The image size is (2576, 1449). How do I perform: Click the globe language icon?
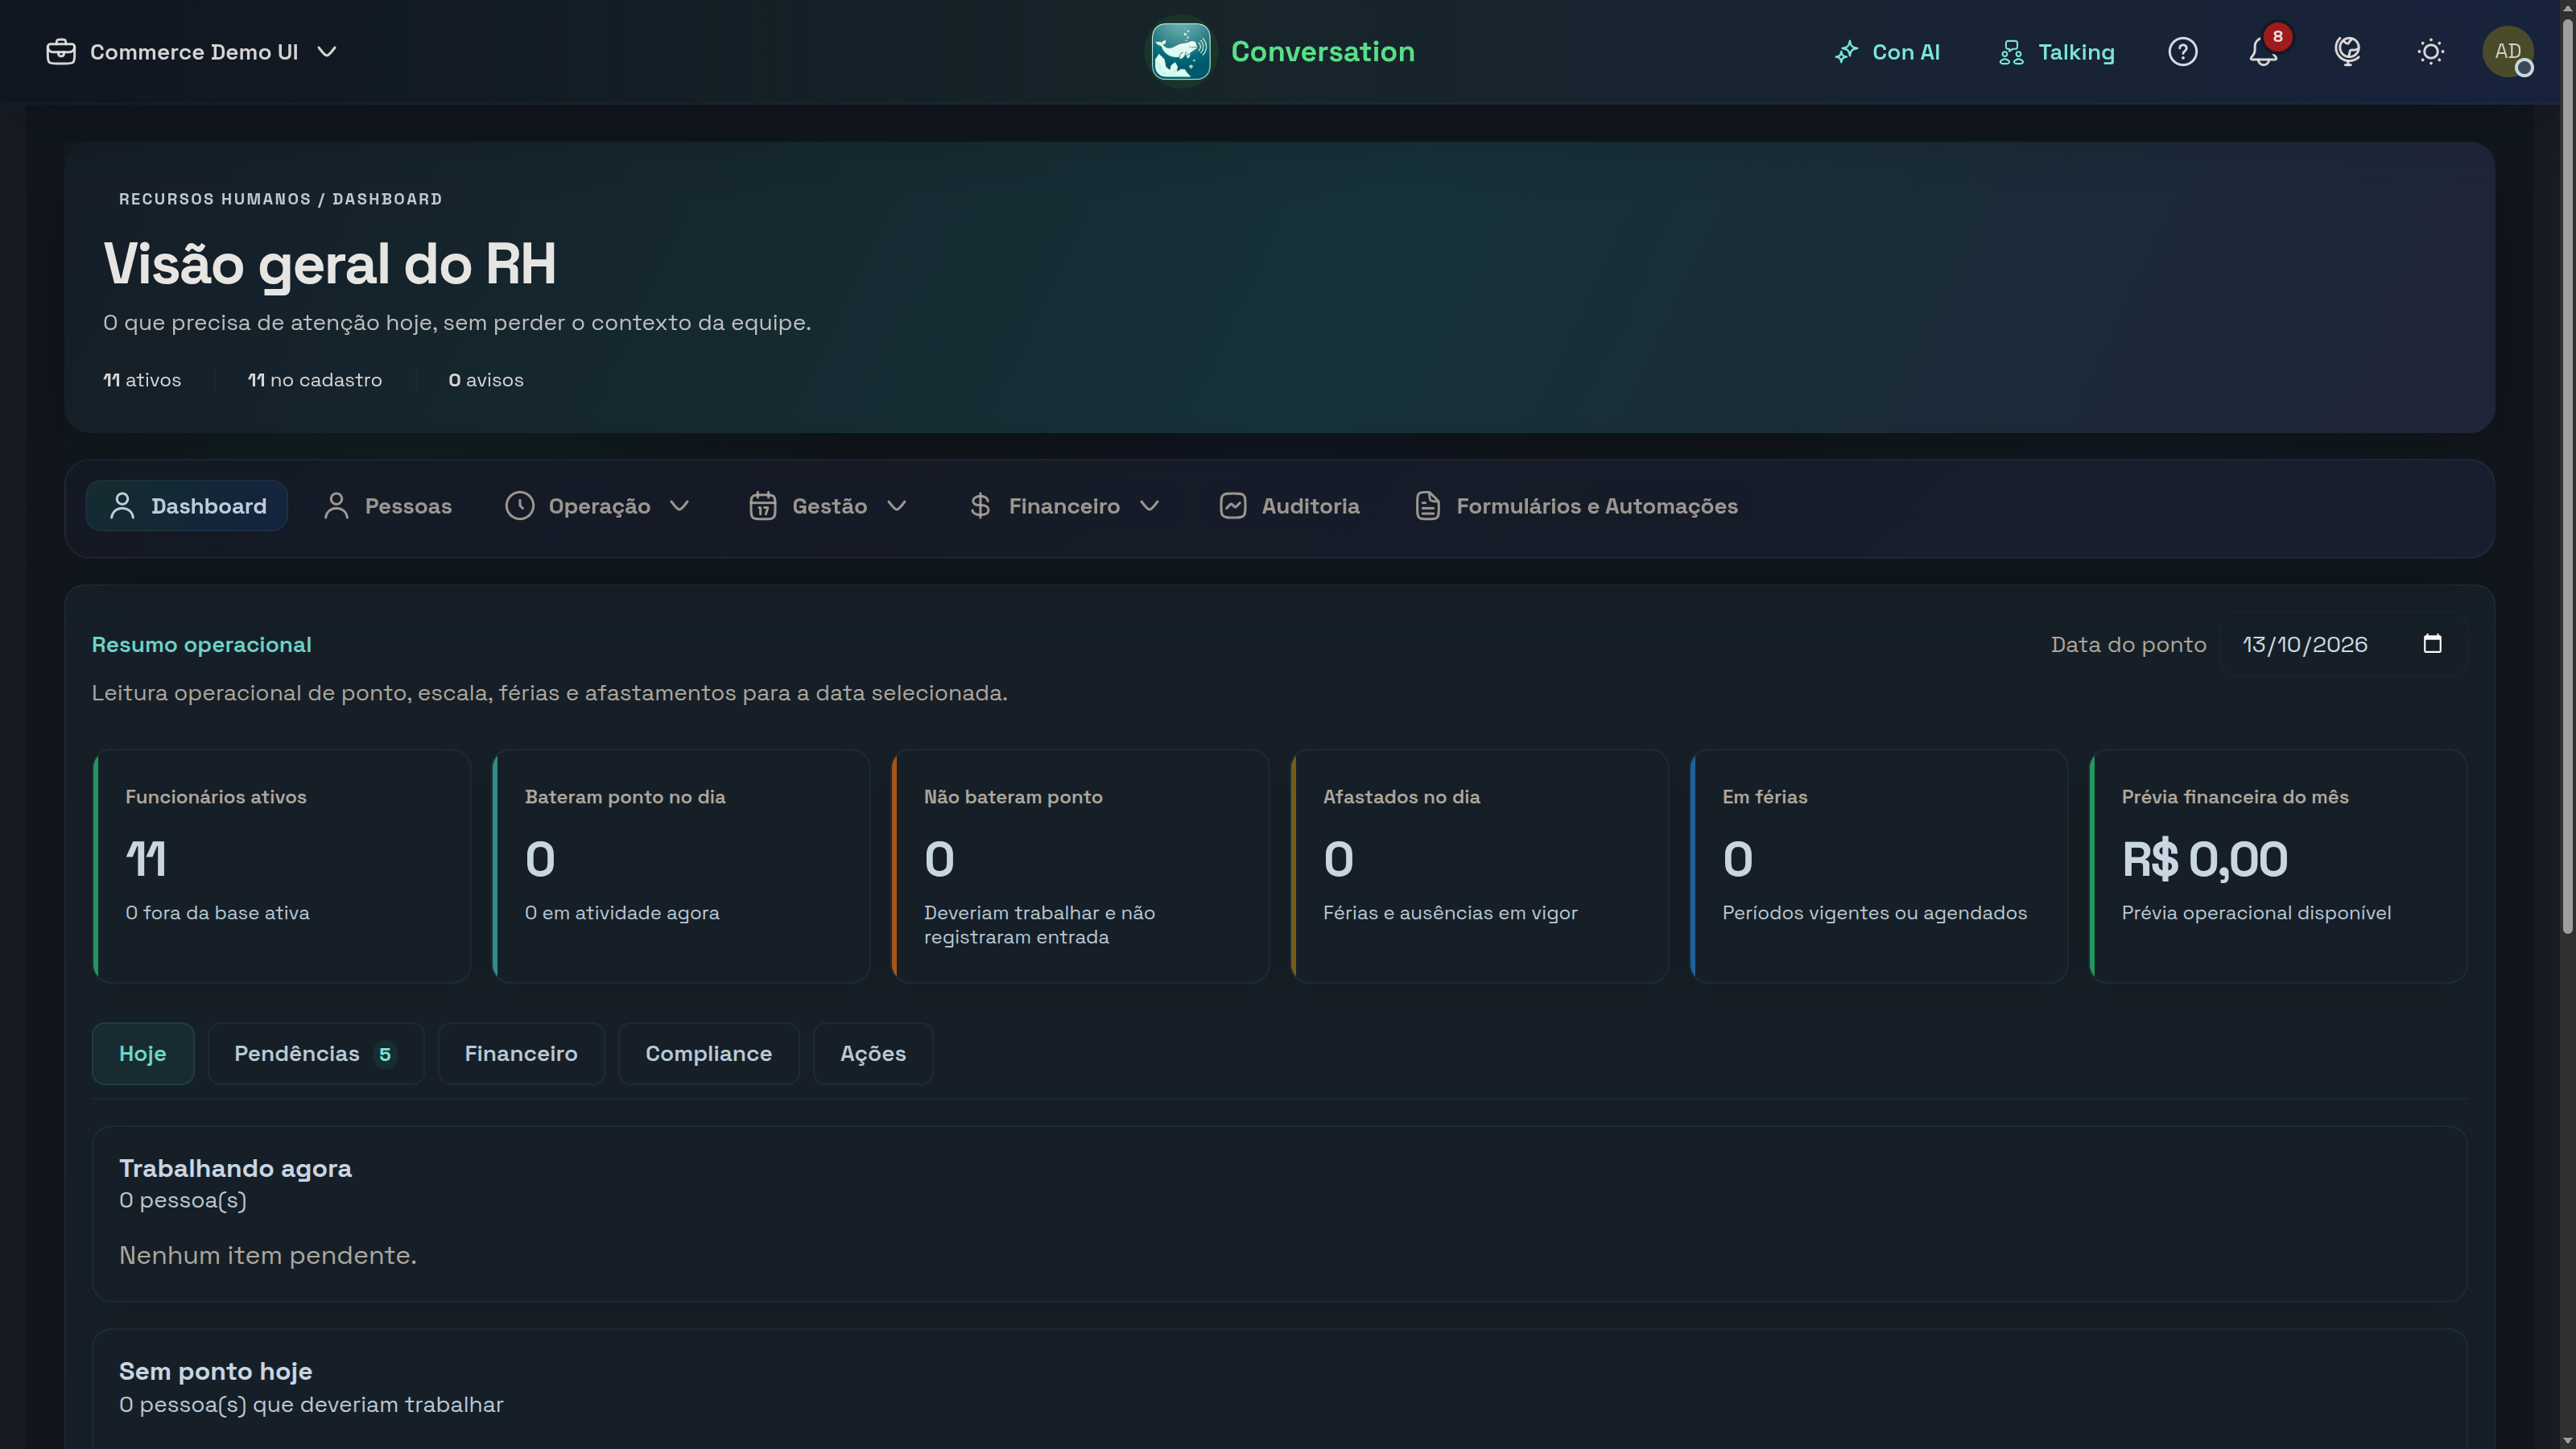pyautogui.click(x=2347, y=52)
